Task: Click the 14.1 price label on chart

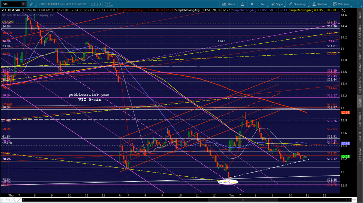Action: point(222,41)
